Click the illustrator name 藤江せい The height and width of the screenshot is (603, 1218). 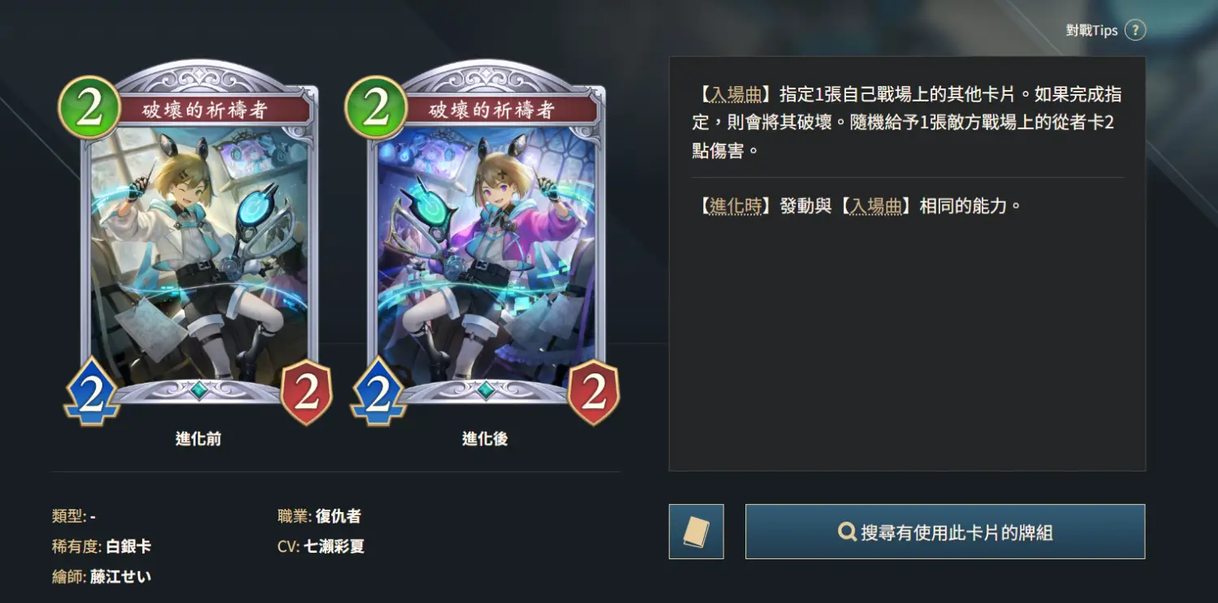(x=120, y=577)
